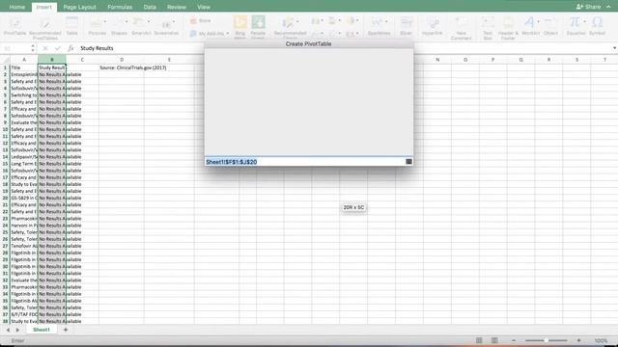
Task: Click the fx insert function icon
Action: pyautogui.click(x=70, y=48)
